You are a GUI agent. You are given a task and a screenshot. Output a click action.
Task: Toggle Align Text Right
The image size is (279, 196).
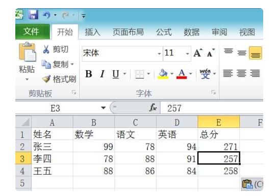tap(255, 73)
